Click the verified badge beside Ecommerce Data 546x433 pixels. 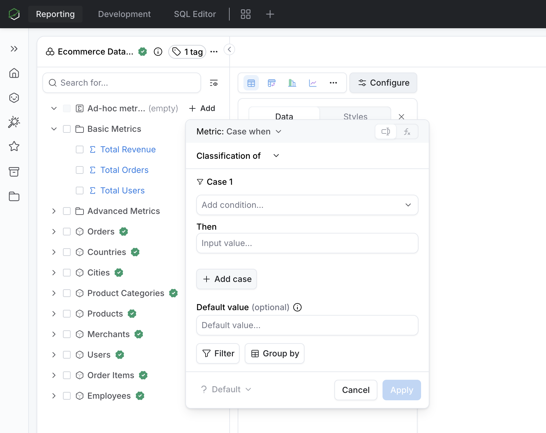pos(143,52)
